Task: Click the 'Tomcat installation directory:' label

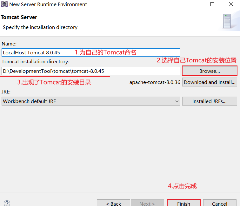Action: tap(35, 62)
